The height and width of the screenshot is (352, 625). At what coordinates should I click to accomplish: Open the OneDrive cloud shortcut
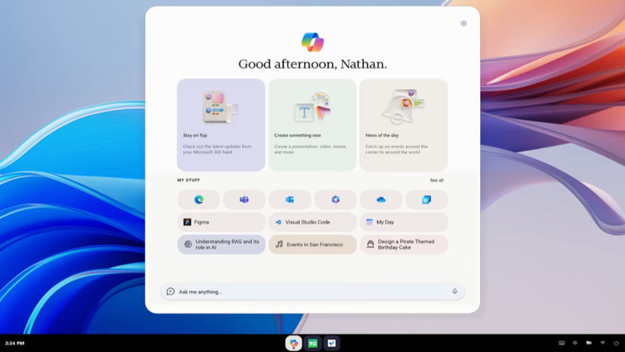pyautogui.click(x=381, y=199)
